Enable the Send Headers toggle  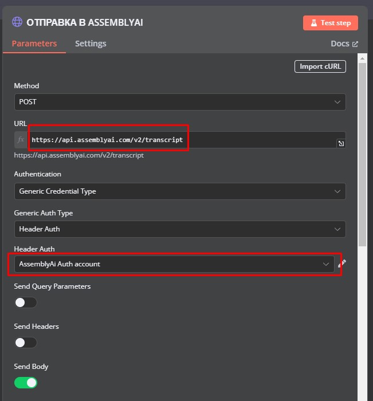pyautogui.click(x=26, y=343)
